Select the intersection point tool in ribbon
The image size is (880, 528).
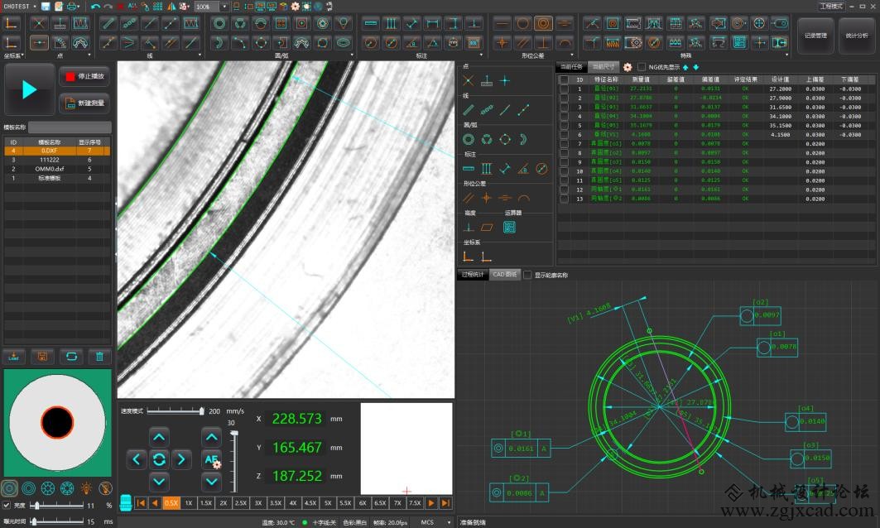39,23
